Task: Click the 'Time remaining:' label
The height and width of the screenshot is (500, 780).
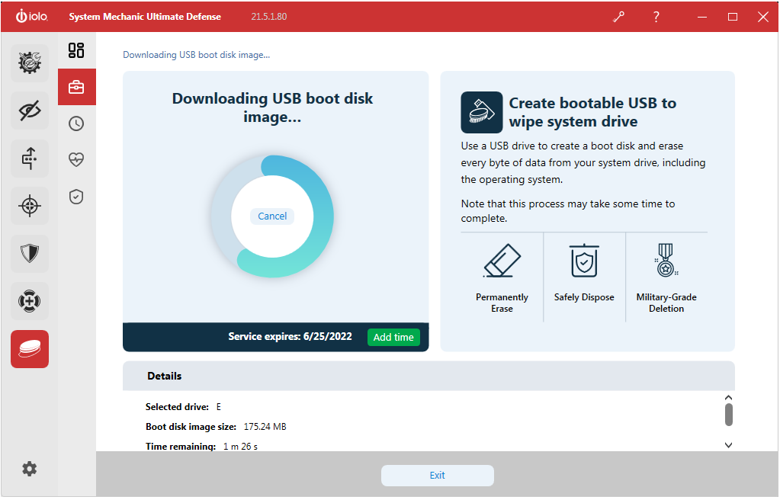Action: (x=181, y=447)
